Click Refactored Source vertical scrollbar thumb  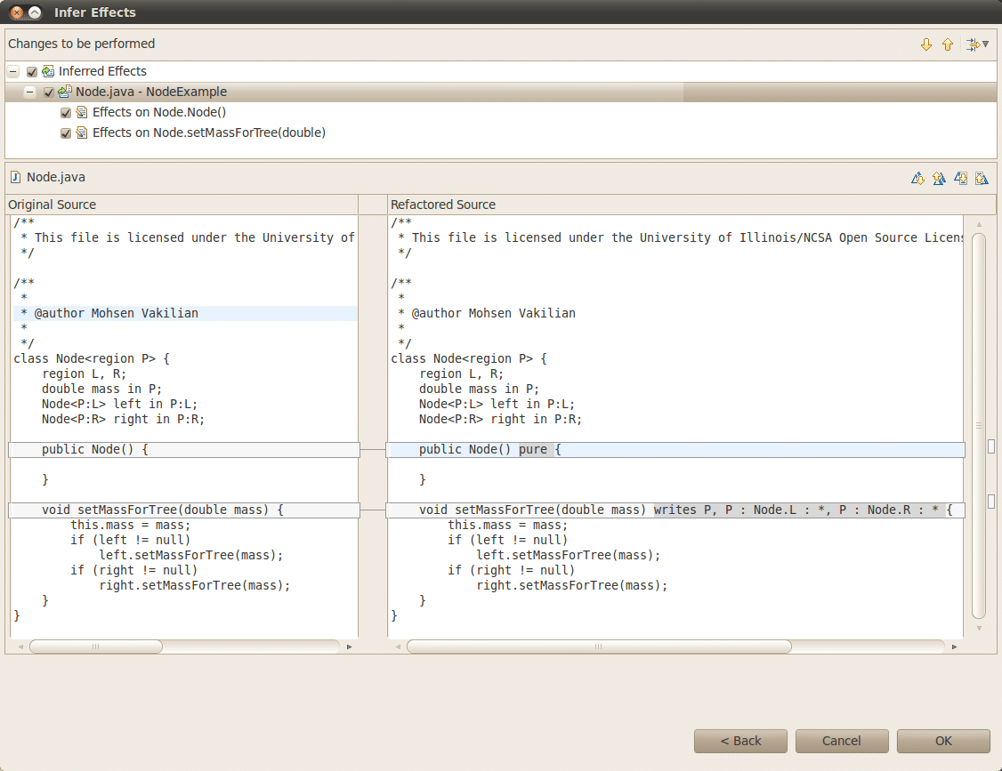(979, 426)
